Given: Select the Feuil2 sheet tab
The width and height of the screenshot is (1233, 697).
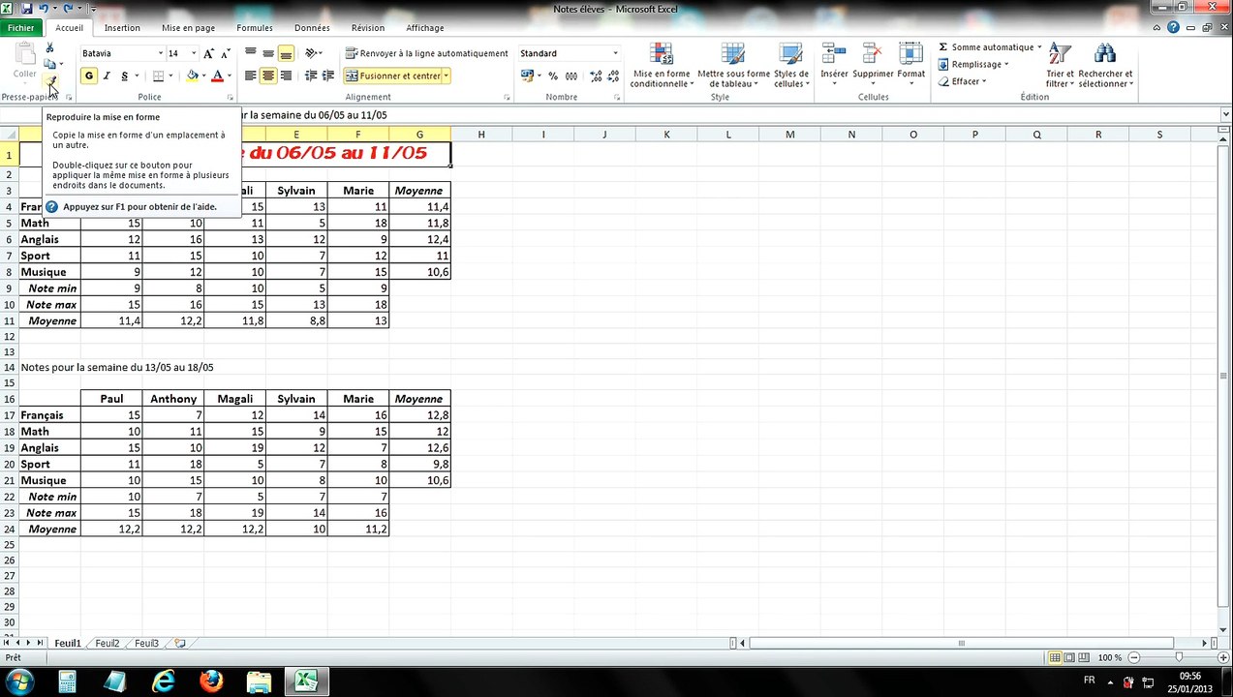Looking at the screenshot, I should (108, 643).
